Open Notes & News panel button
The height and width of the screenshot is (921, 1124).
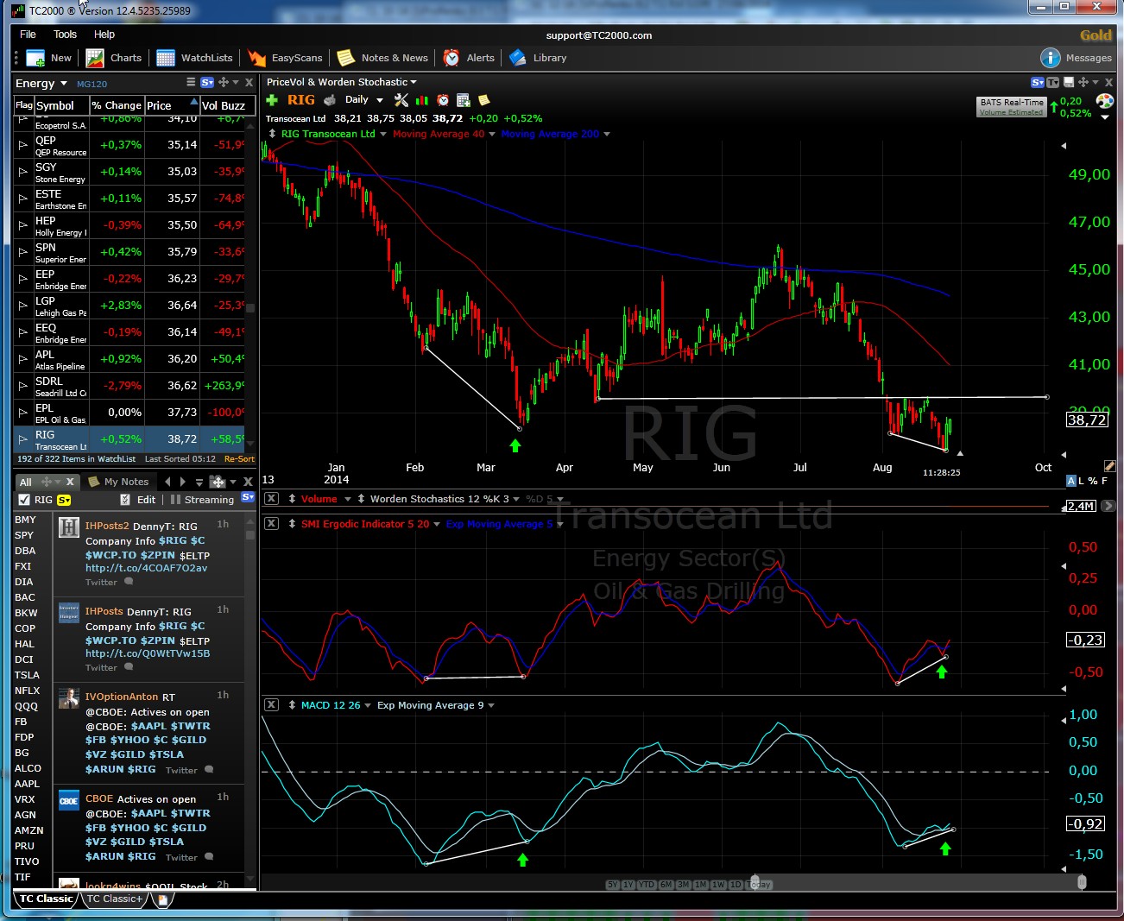(x=382, y=58)
